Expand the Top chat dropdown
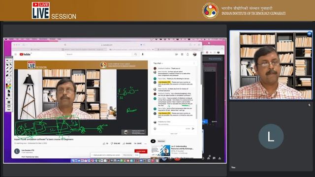315x177 pixels. [158, 63]
